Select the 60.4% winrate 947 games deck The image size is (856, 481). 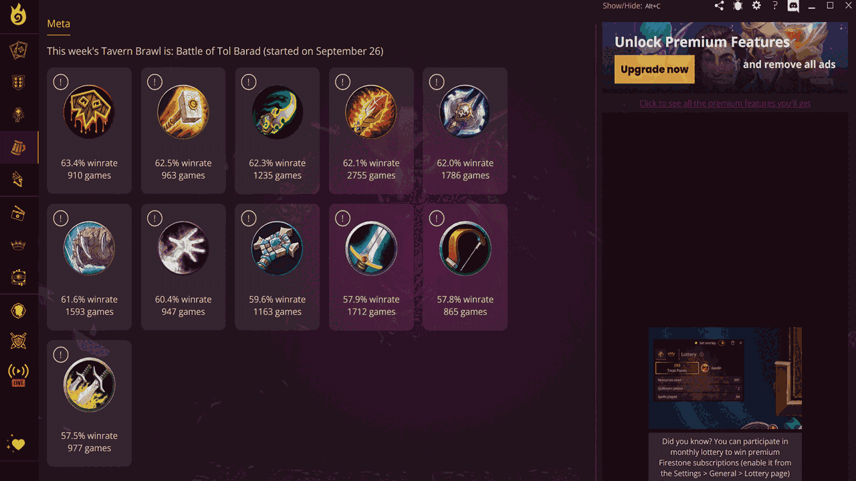click(x=183, y=267)
